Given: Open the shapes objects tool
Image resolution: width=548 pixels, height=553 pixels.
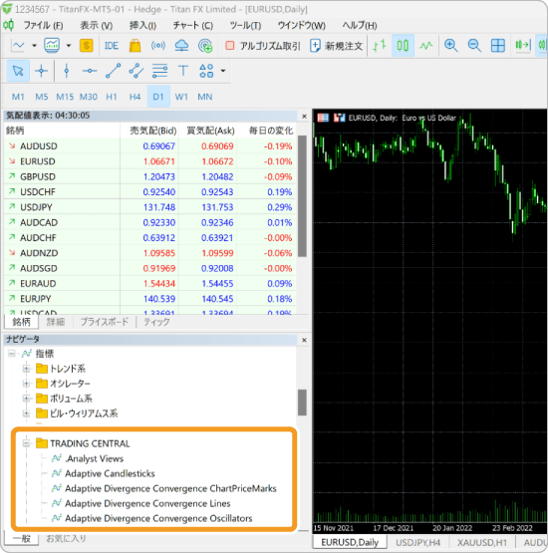Looking at the screenshot, I should (x=206, y=71).
